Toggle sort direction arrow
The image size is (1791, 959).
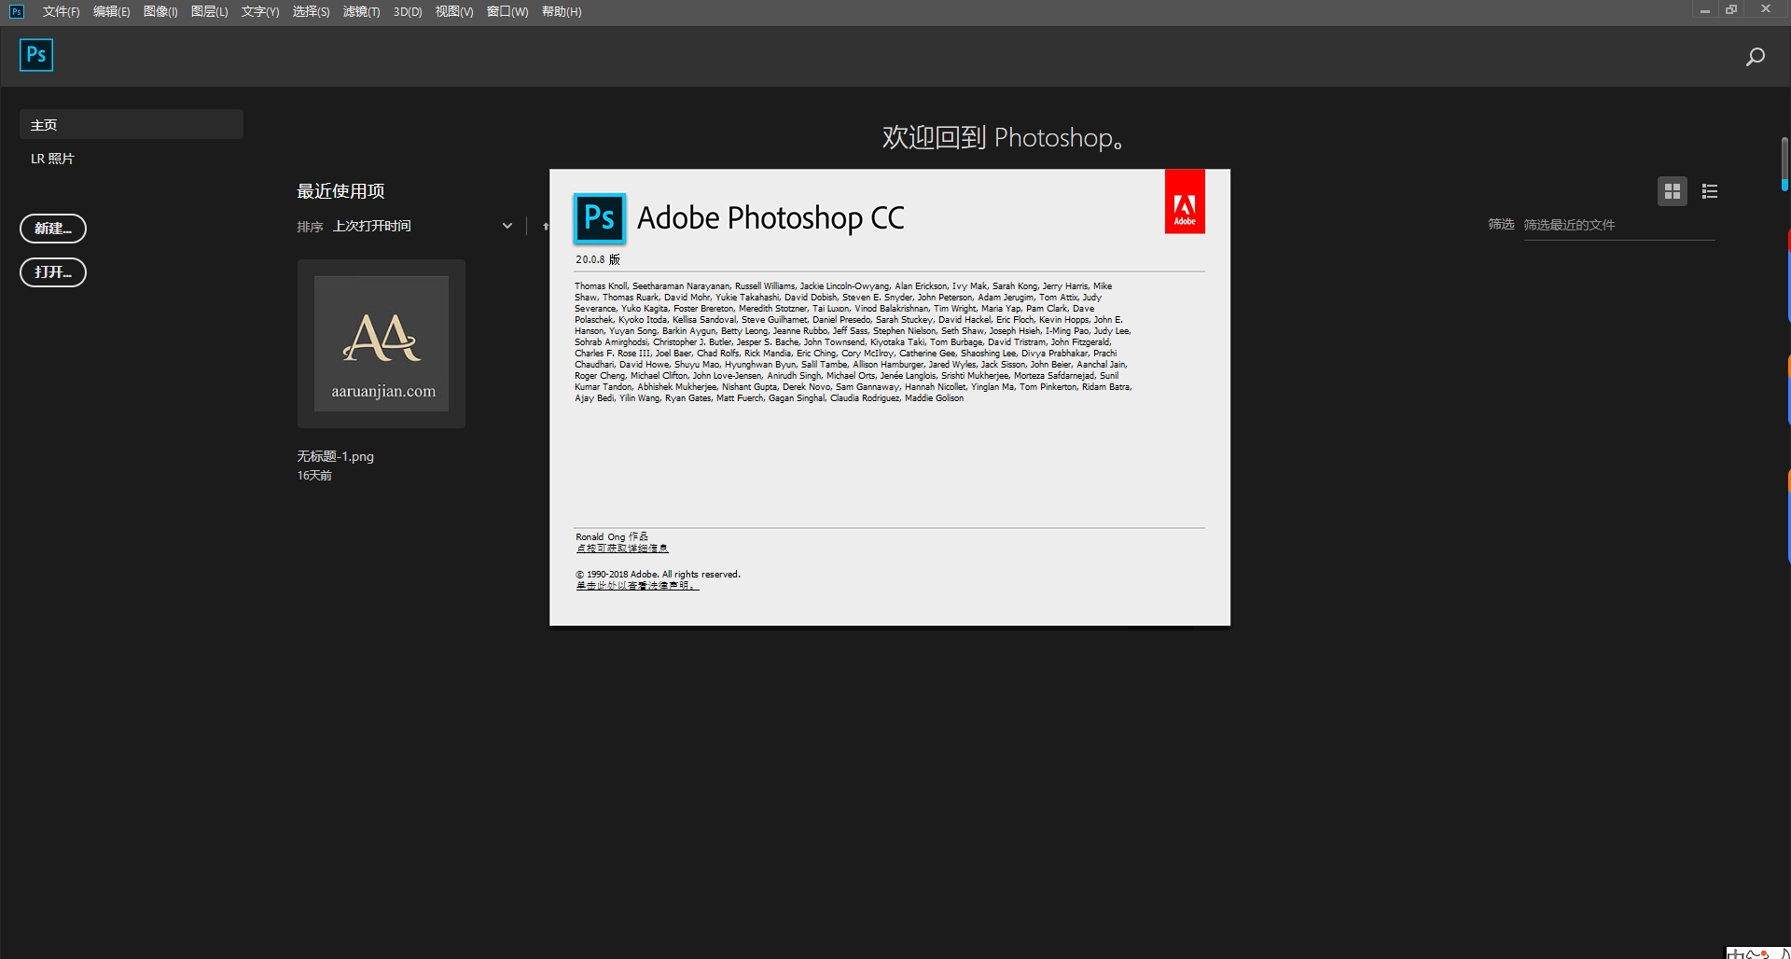coord(545,226)
